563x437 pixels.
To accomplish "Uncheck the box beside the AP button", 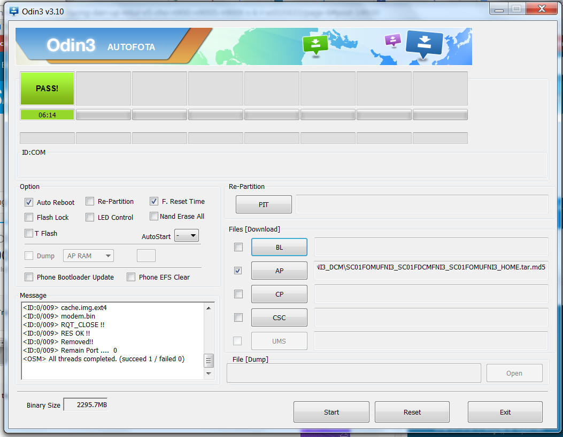I will [238, 271].
